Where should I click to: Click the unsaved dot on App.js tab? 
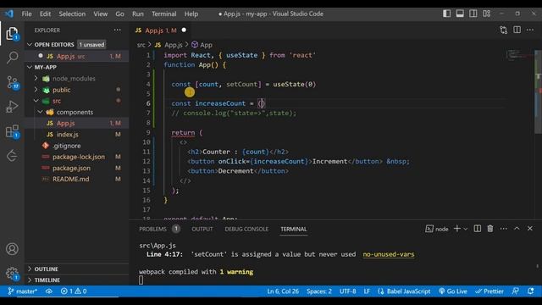(x=184, y=30)
